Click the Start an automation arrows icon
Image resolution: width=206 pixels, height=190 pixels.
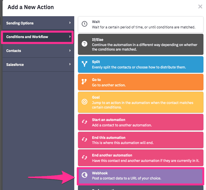[x=84, y=122]
